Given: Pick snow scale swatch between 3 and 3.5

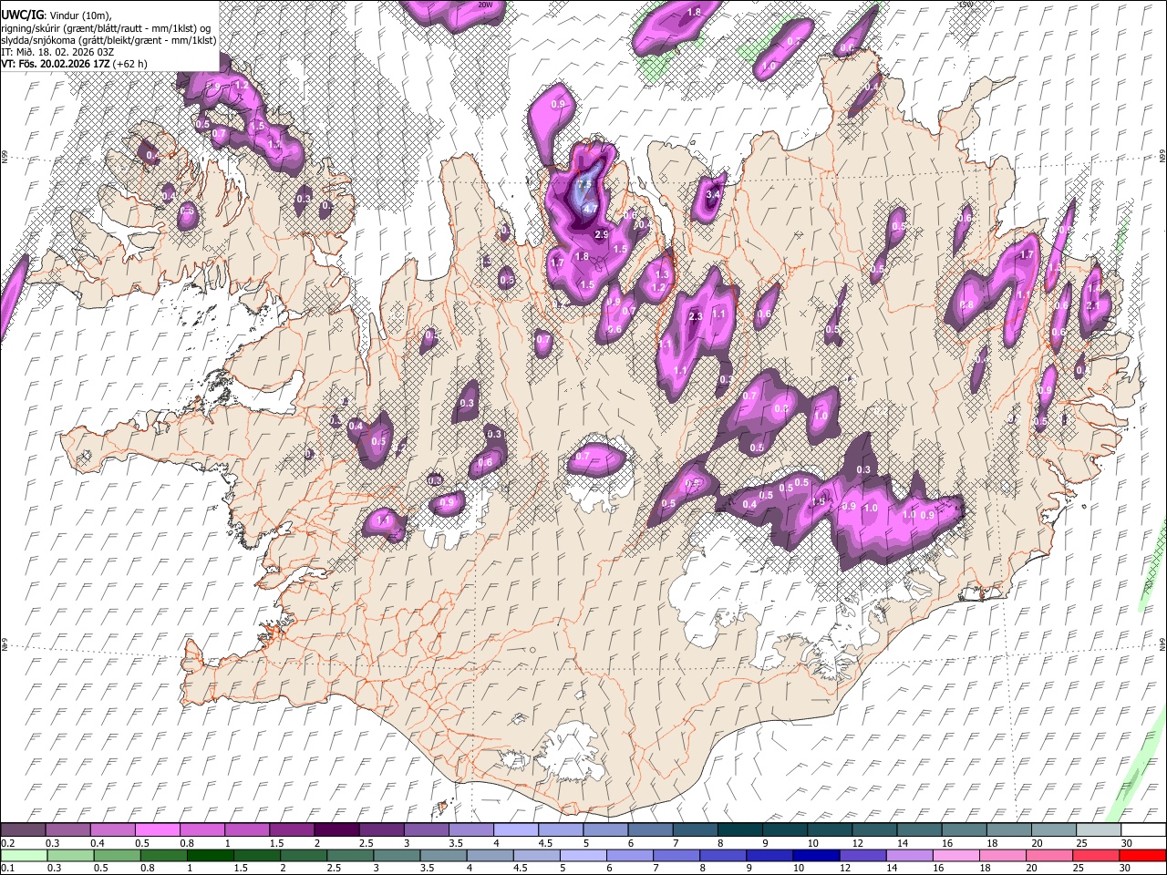Looking at the screenshot, I should pos(426,830).
